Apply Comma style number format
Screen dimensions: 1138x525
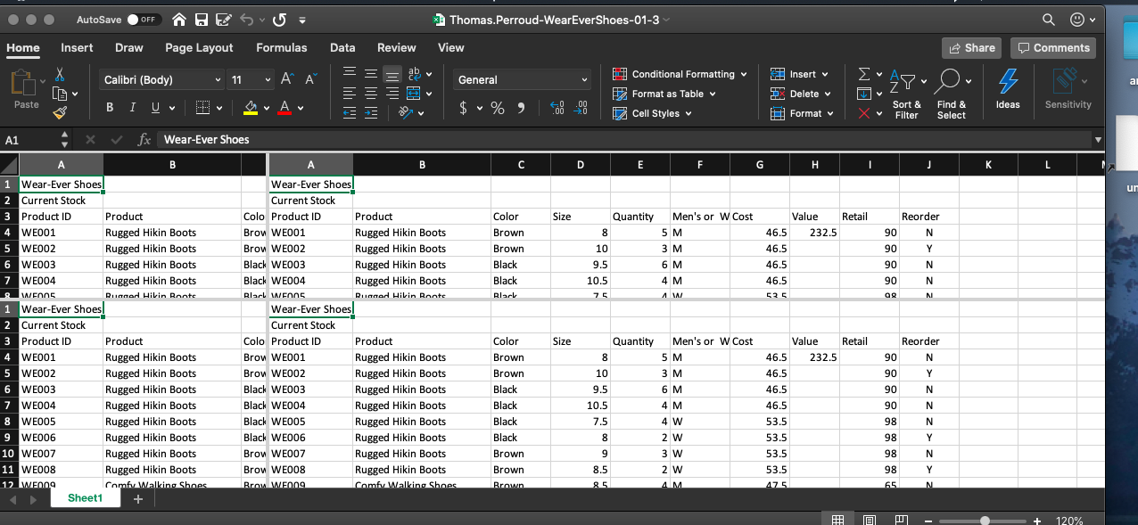tap(522, 108)
